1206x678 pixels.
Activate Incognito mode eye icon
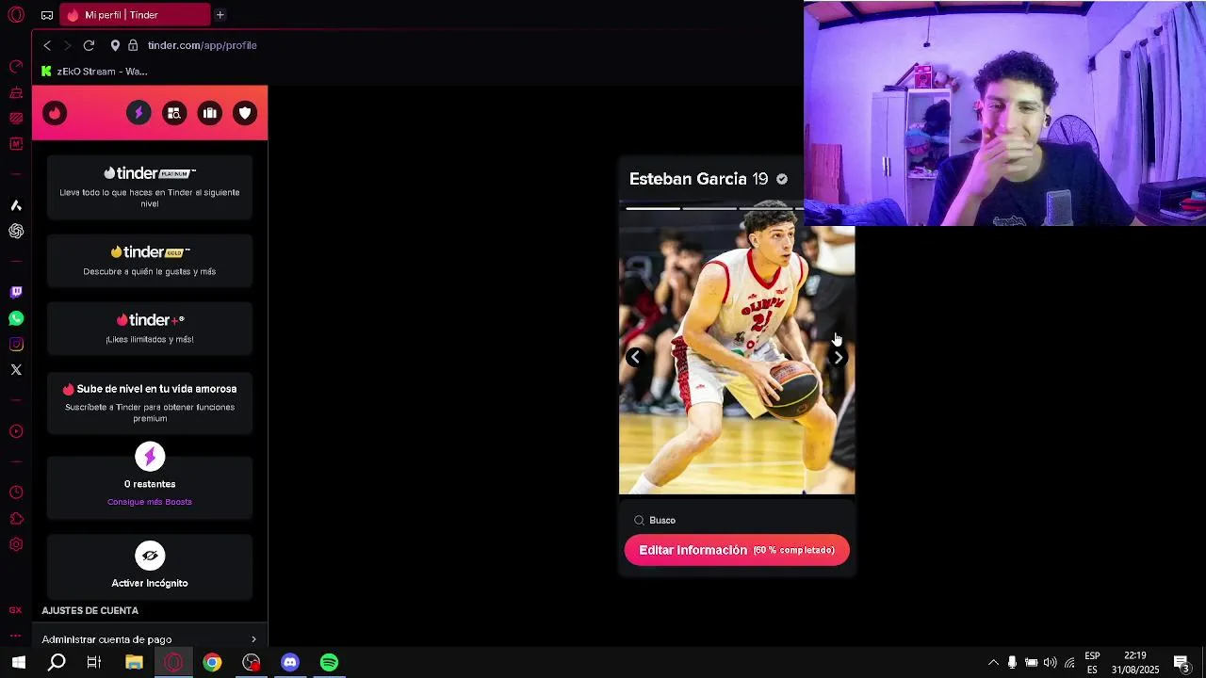pos(150,556)
